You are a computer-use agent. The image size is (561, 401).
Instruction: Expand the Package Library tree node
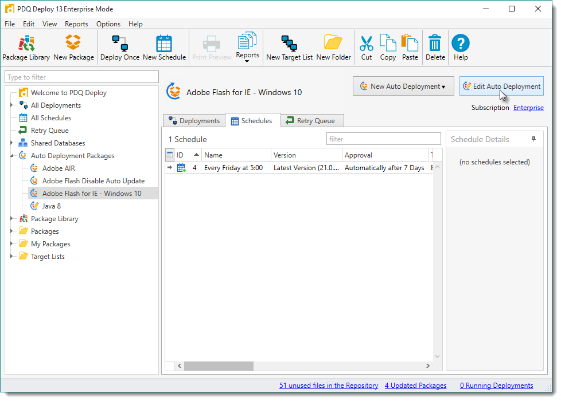[x=11, y=219]
